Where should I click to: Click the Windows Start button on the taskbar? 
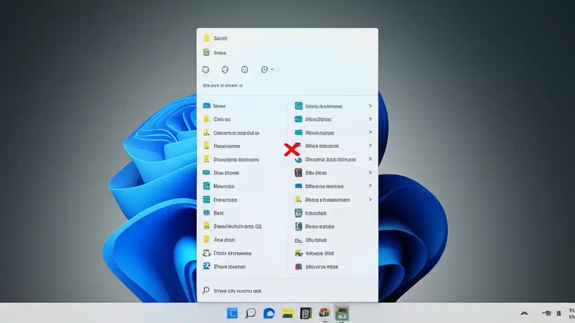(x=232, y=313)
